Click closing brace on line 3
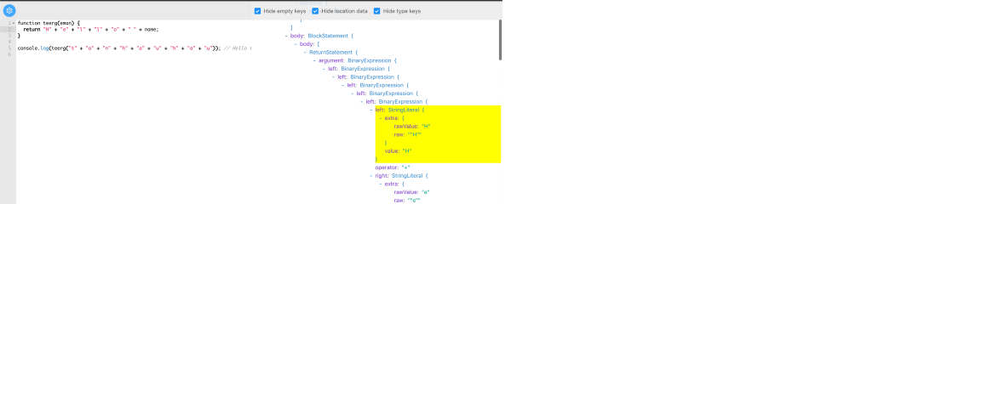Image resolution: width=1005 pixels, height=408 pixels. (x=20, y=36)
